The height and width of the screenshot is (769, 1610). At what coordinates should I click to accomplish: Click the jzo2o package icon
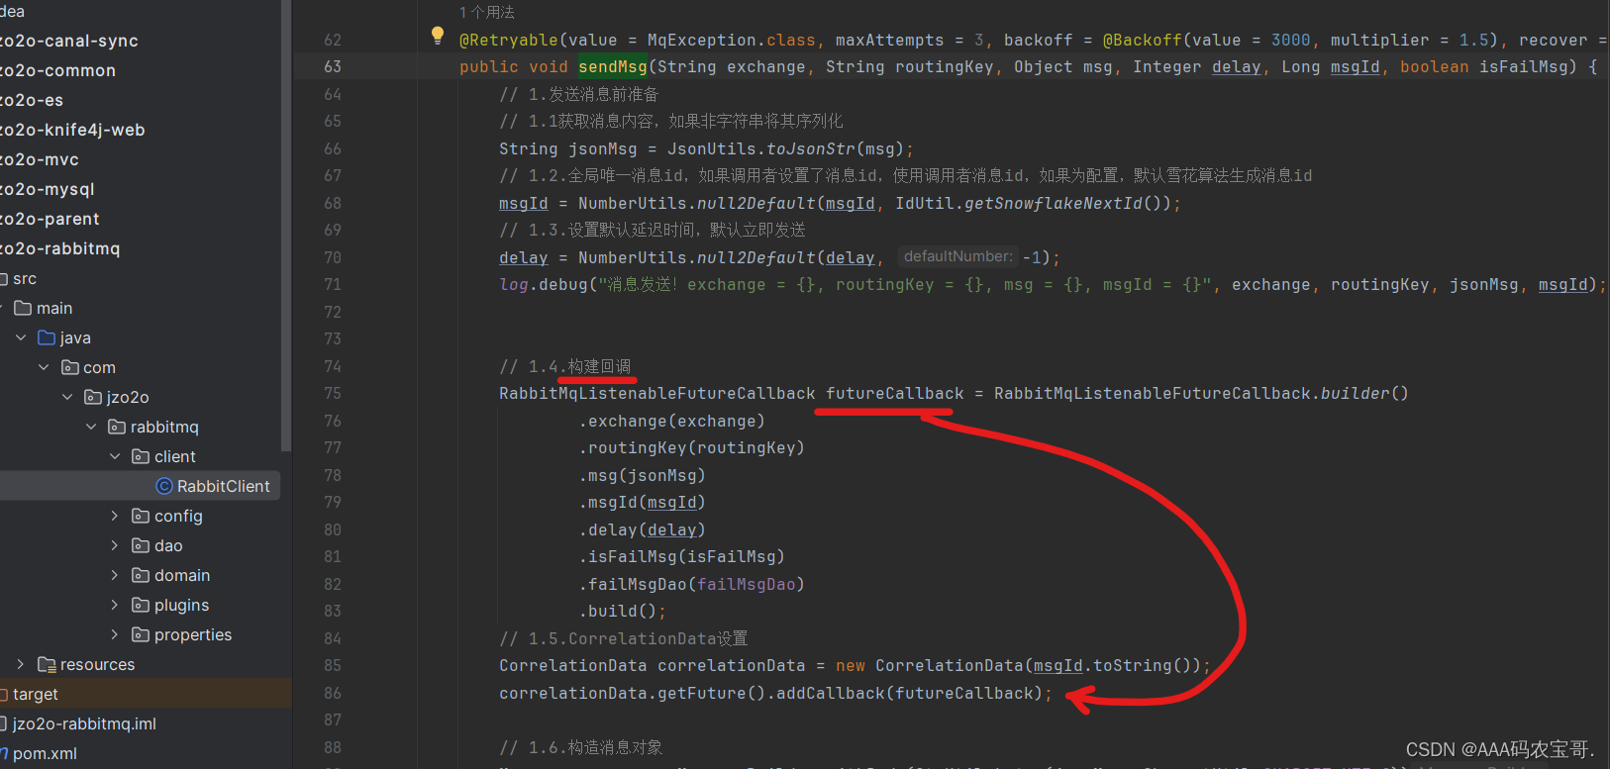pyautogui.click(x=94, y=397)
